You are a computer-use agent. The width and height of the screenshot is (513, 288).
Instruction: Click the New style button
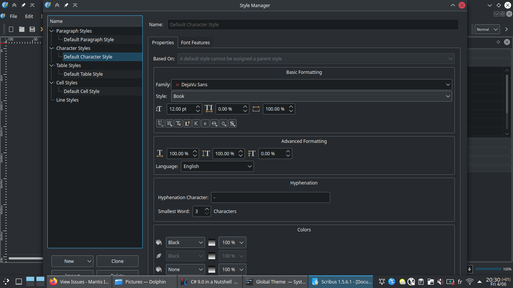69,261
